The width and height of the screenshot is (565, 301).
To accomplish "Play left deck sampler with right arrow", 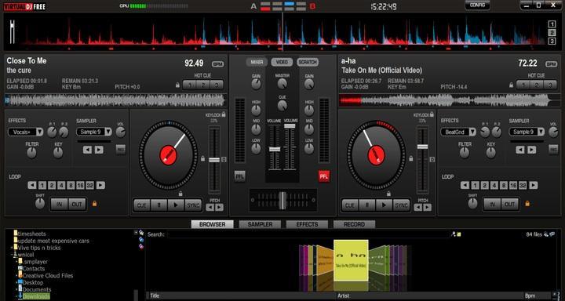I will [99, 150].
